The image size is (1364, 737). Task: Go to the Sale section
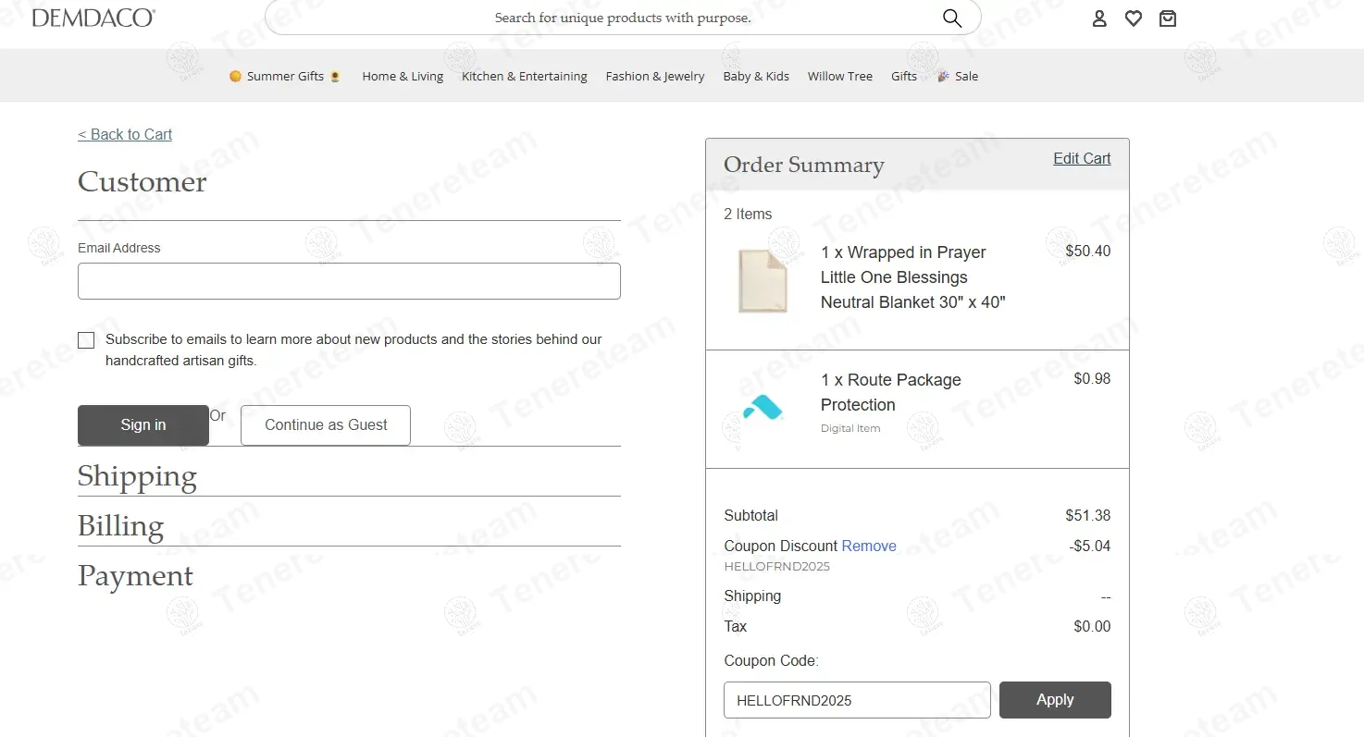966,77
